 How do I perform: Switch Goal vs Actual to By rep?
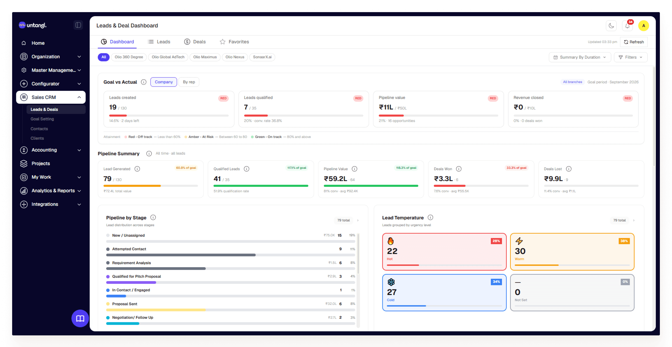189,82
